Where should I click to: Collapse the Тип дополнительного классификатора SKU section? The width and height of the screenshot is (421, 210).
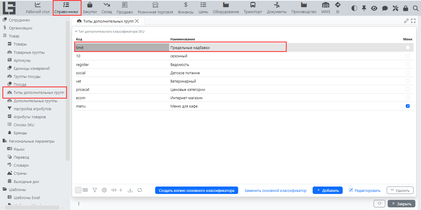point(76,31)
